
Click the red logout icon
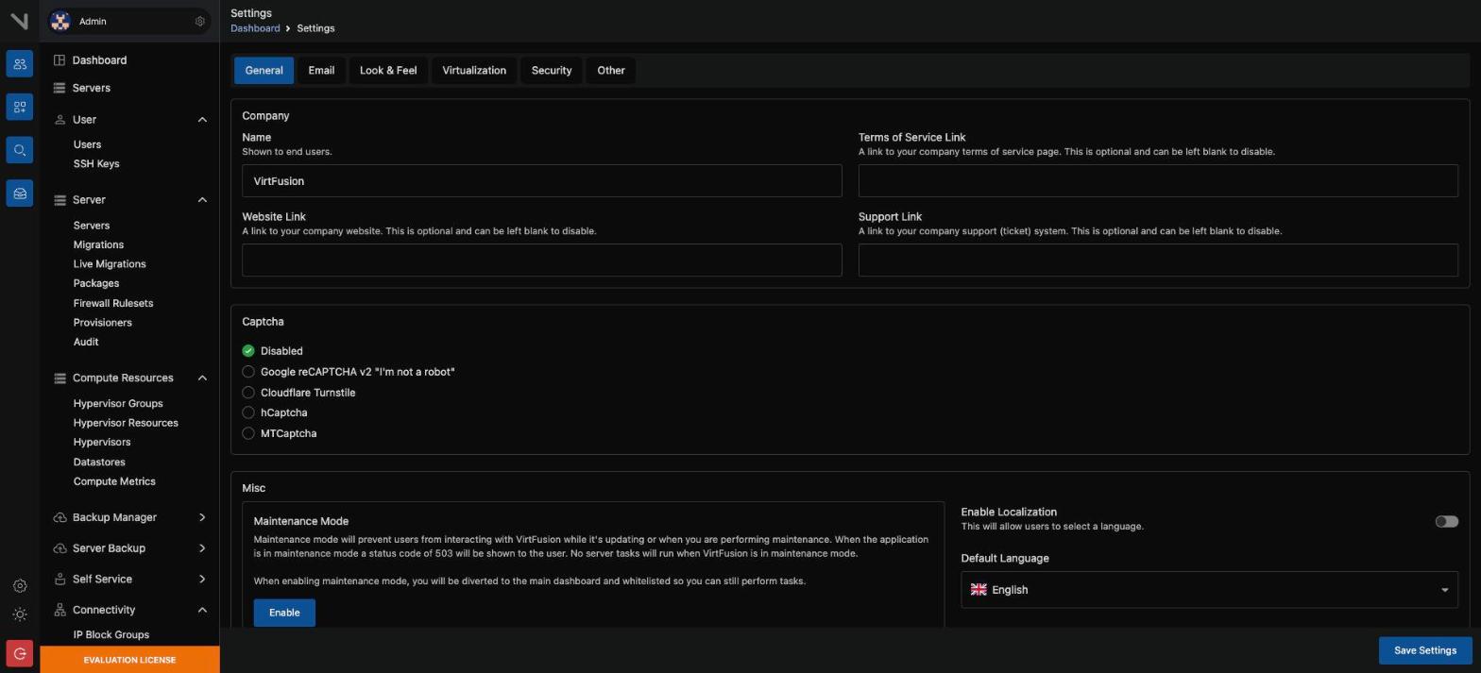pyautogui.click(x=19, y=653)
